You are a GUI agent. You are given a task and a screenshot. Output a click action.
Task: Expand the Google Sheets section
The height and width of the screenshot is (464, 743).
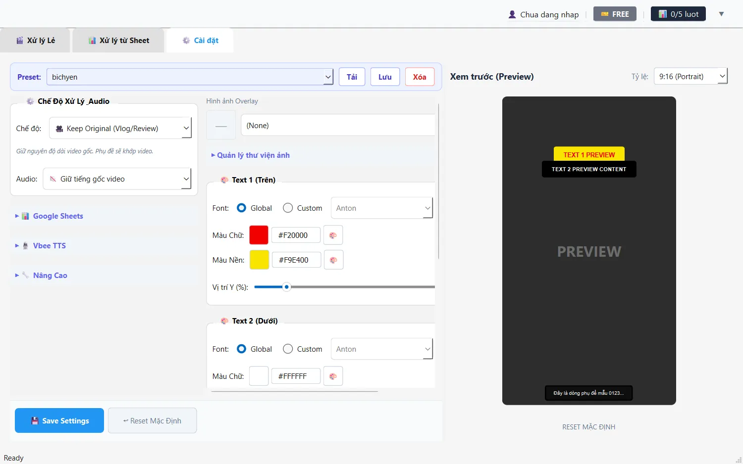(57, 216)
